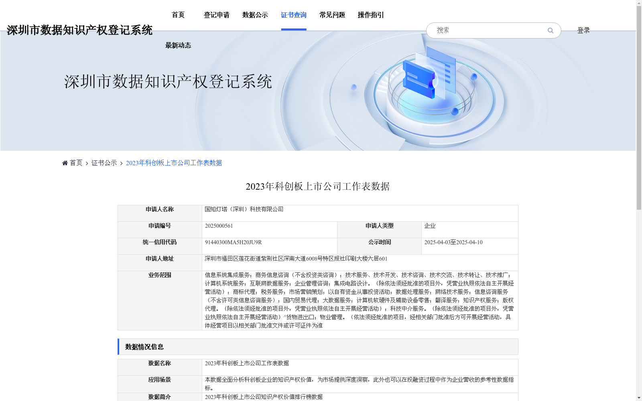This screenshot has height=401, width=642.
Task: Select 2023年科创板上市公司知识产权价值排行榜数据 text
Action: click(264, 397)
